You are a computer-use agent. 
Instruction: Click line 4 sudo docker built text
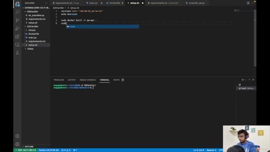click(x=79, y=20)
